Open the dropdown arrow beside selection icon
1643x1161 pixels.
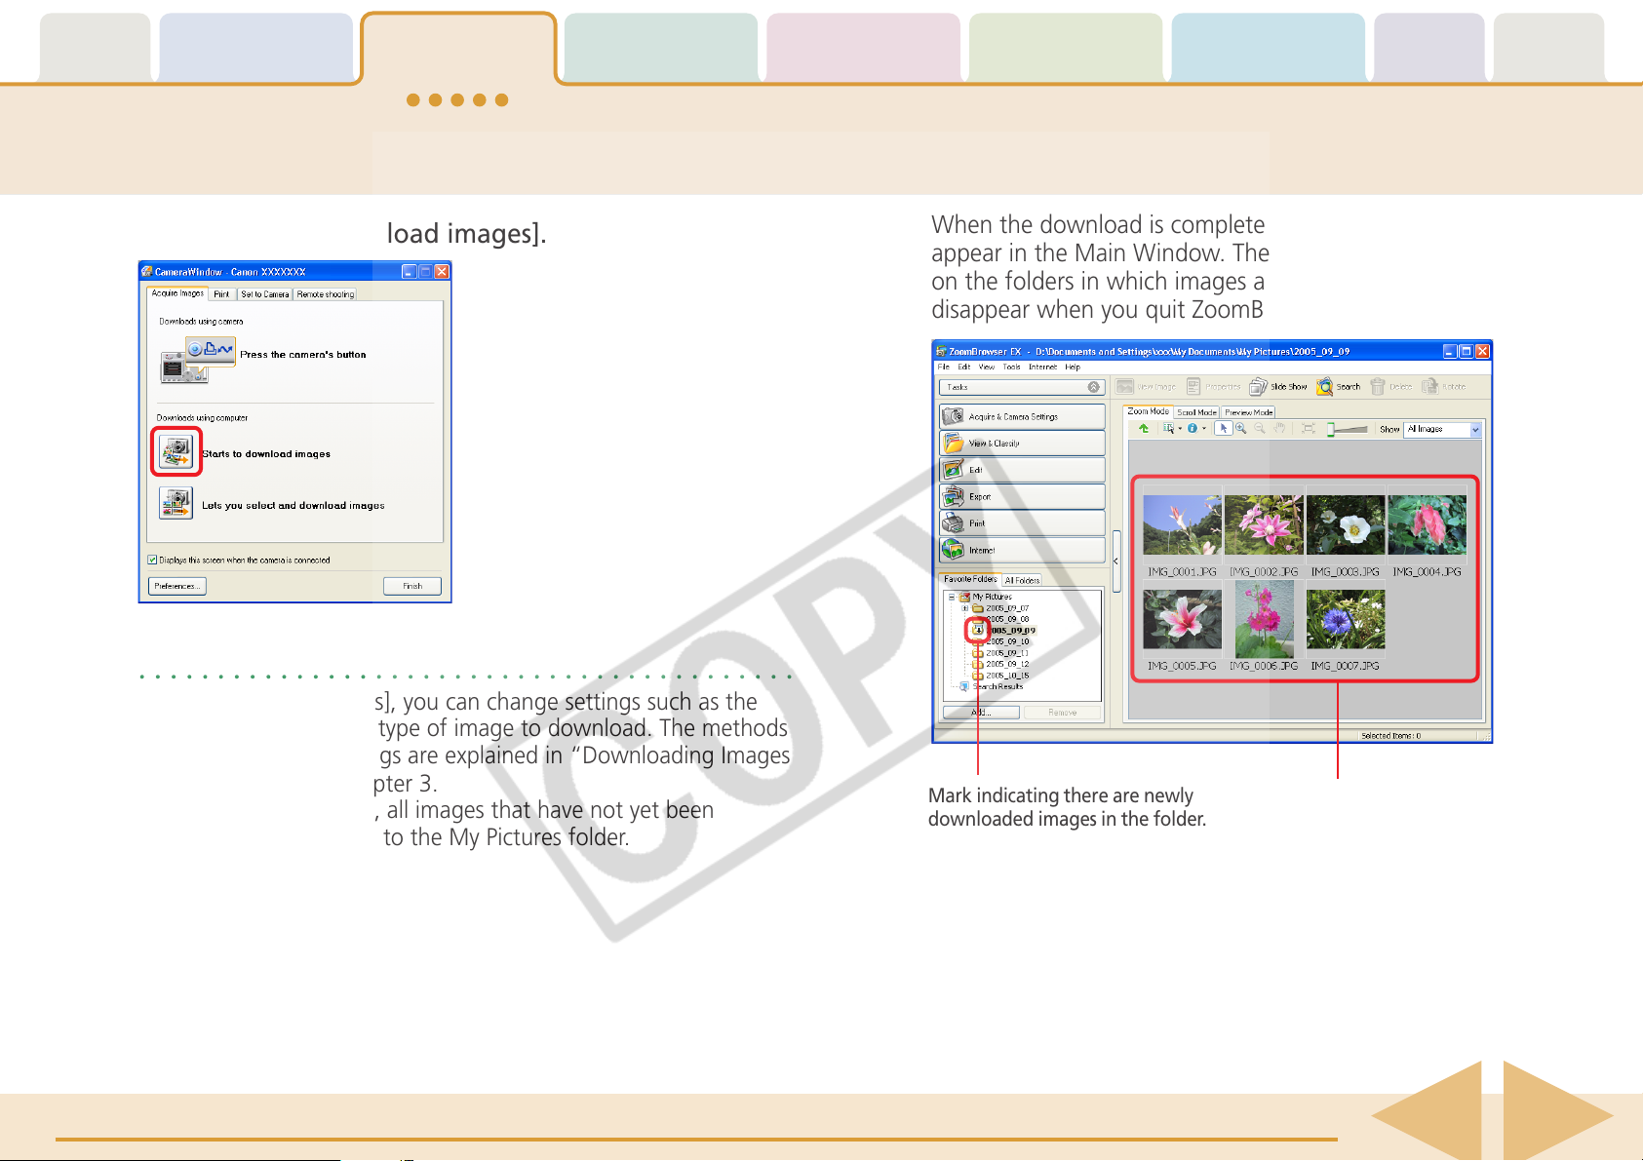(1180, 428)
